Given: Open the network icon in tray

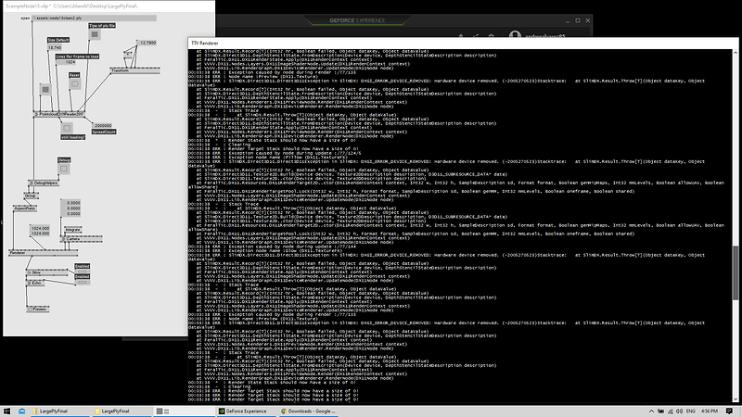Looking at the screenshot, I should coord(670,411).
